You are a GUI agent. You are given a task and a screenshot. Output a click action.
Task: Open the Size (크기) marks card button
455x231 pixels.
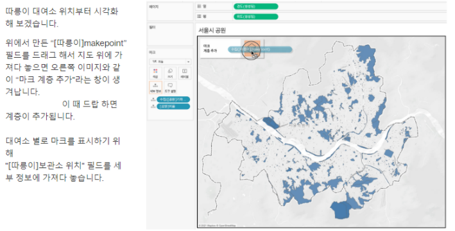[170, 73]
